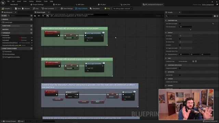Open Class Settings
Screen dimensions: 219x123
[67, 9]
